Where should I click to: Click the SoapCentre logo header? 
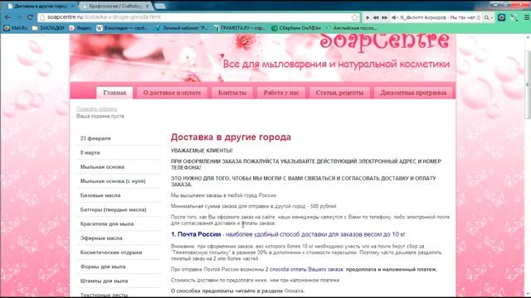point(384,41)
